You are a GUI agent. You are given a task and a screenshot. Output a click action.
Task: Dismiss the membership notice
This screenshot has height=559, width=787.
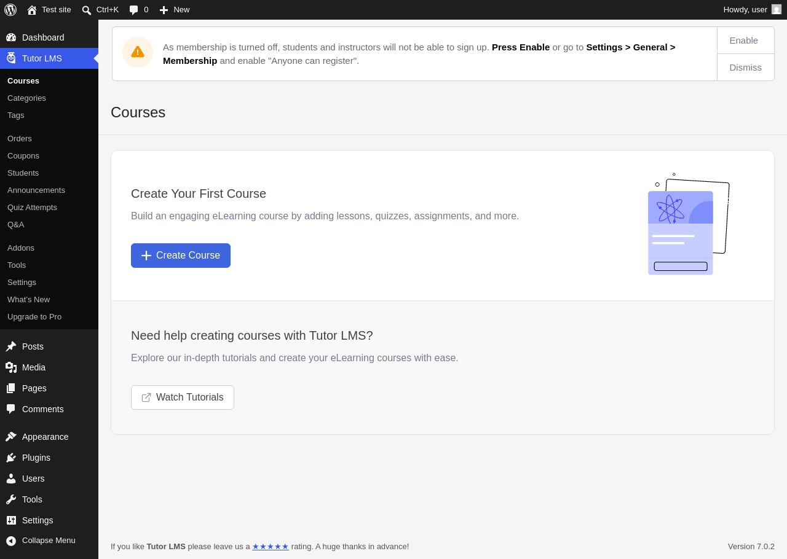pos(746,68)
